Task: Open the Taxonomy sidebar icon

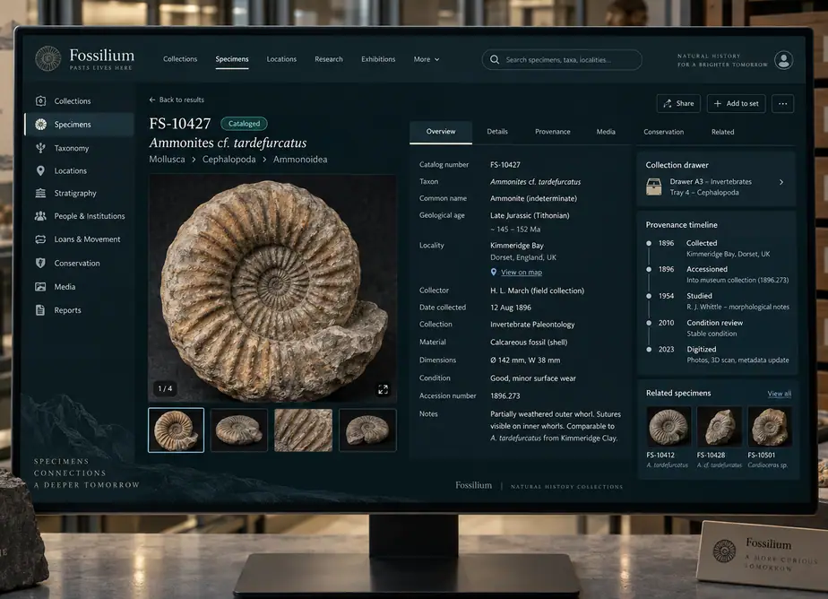Action: 40,148
